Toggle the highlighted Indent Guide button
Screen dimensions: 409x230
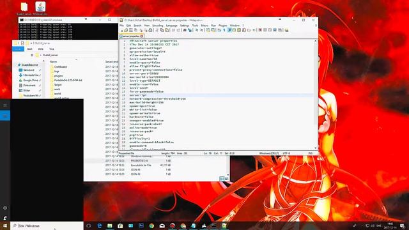[x=229, y=30]
